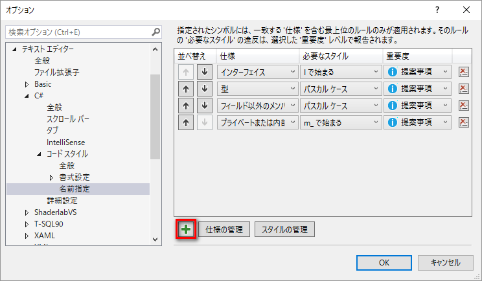Open the パスカル ケース style dropdown for 型
Viewport: 482px width, 281px height.
(x=341, y=89)
